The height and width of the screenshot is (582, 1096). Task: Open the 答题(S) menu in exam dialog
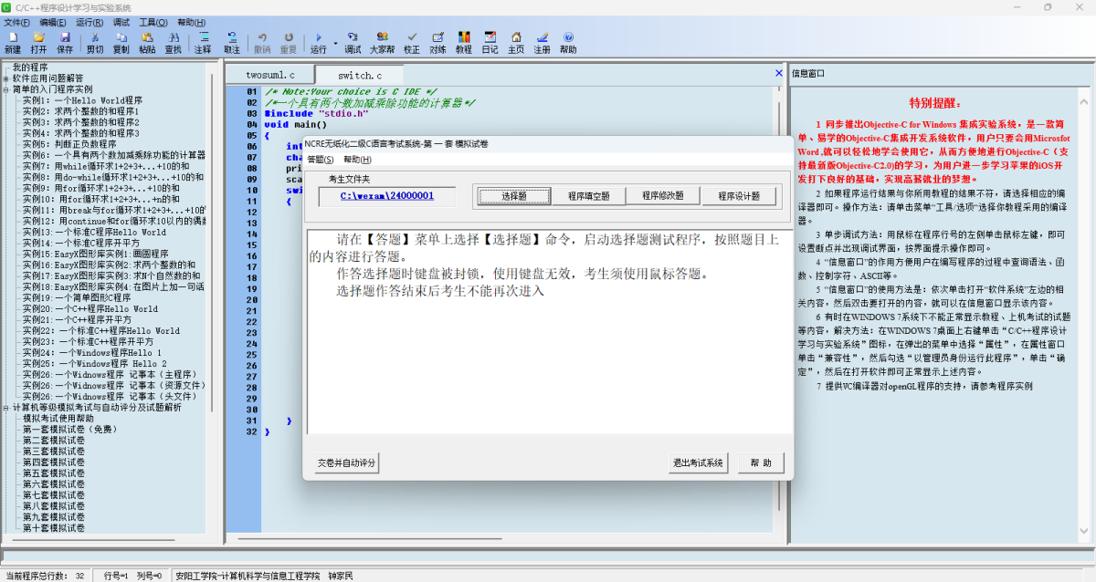[x=320, y=160]
